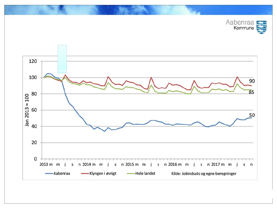This screenshot has height=208, width=277.
Task: Click the 80 y-axis label
Action: [x=34, y=94]
